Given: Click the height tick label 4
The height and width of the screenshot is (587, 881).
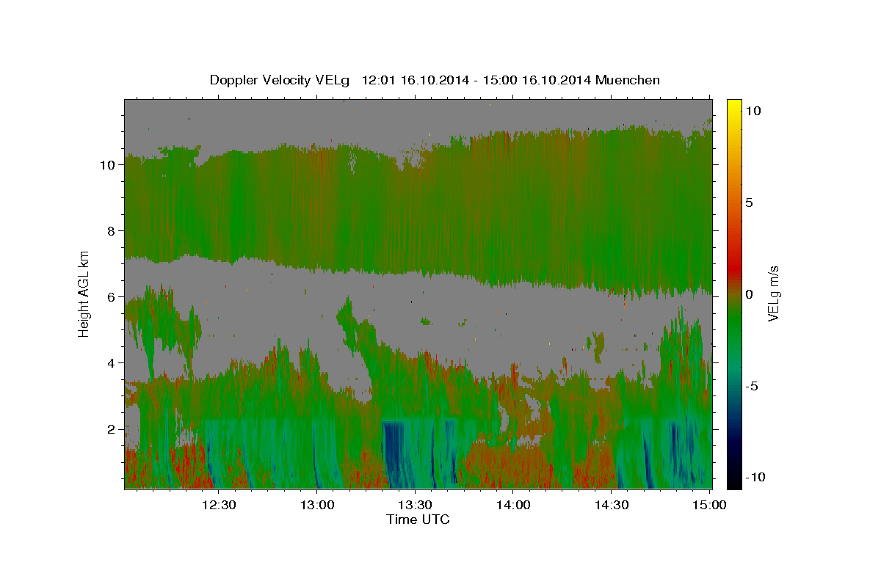Looking at the screenshot, I should click(x=112, y=362).
